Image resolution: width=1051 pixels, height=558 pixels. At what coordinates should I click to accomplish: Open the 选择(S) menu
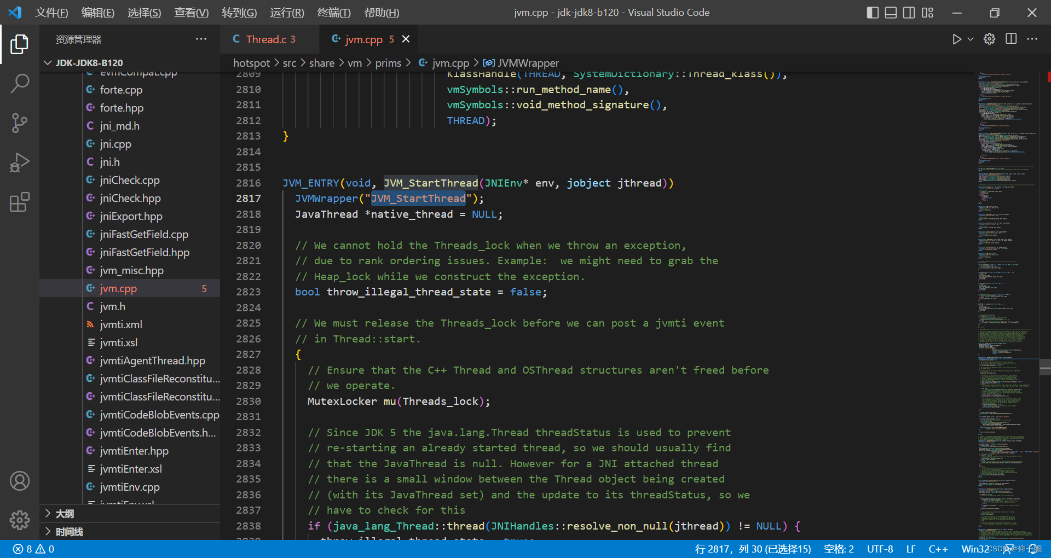click(x=145, y=13)
